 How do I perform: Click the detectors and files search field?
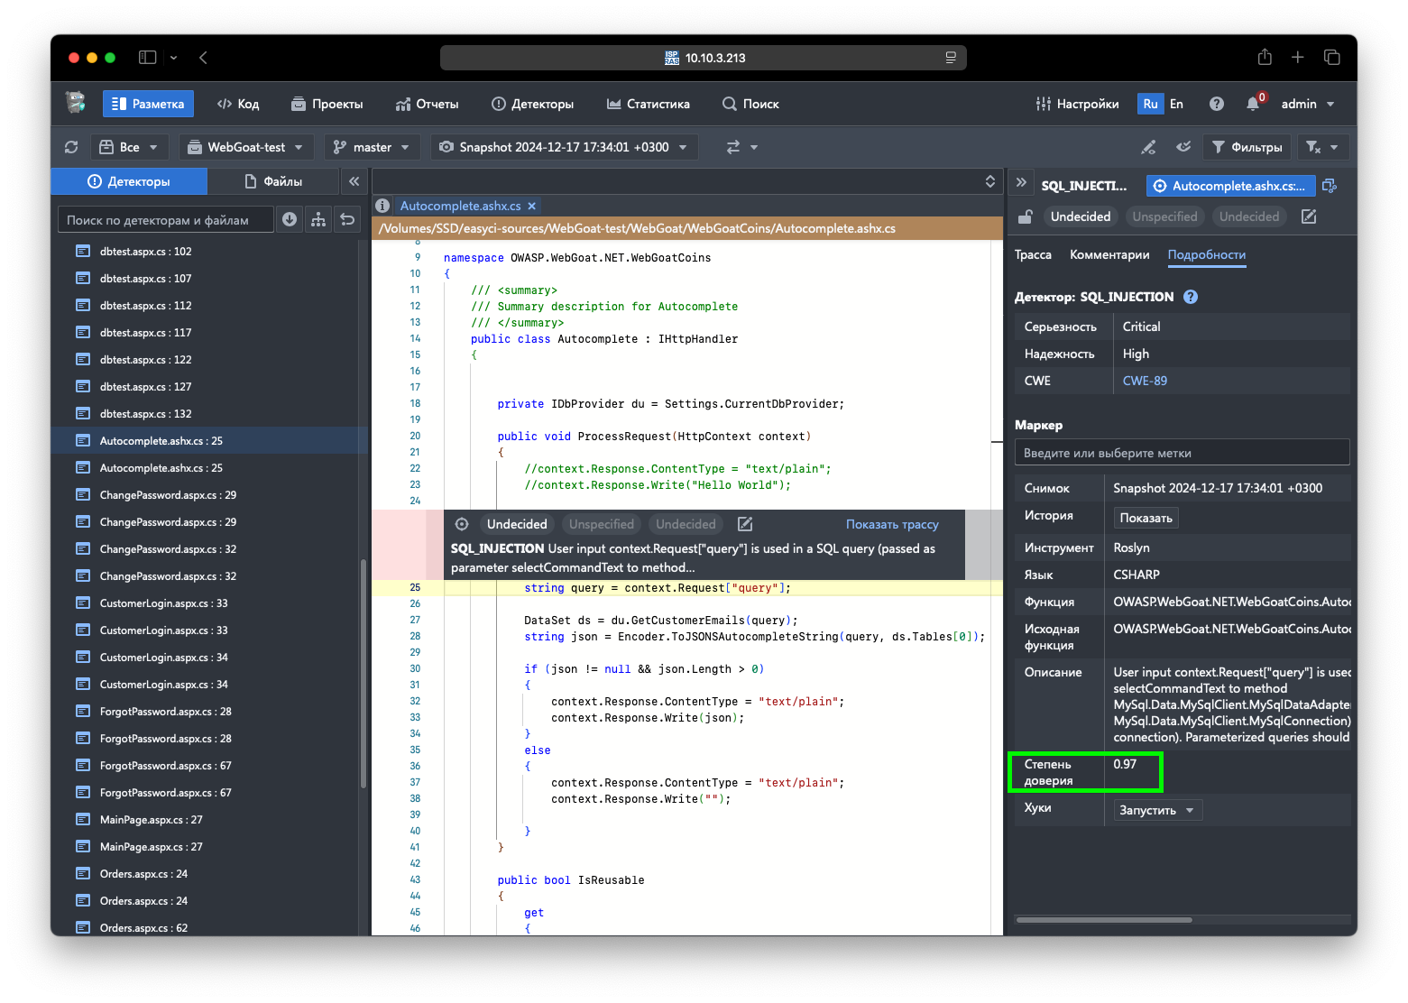(x=166, y=220)
